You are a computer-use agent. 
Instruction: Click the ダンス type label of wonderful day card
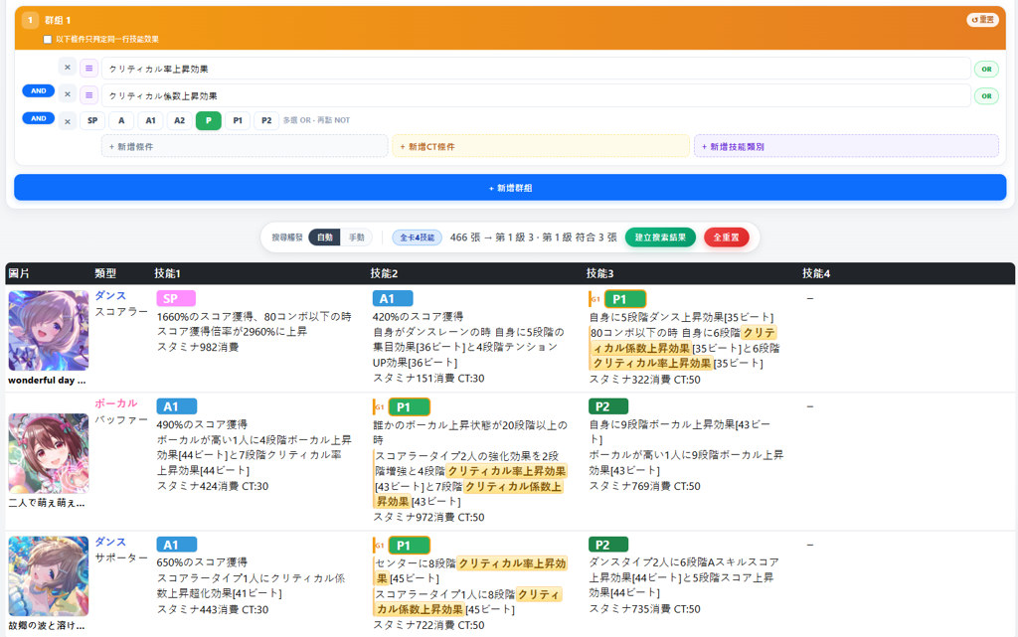click(110, 295)
